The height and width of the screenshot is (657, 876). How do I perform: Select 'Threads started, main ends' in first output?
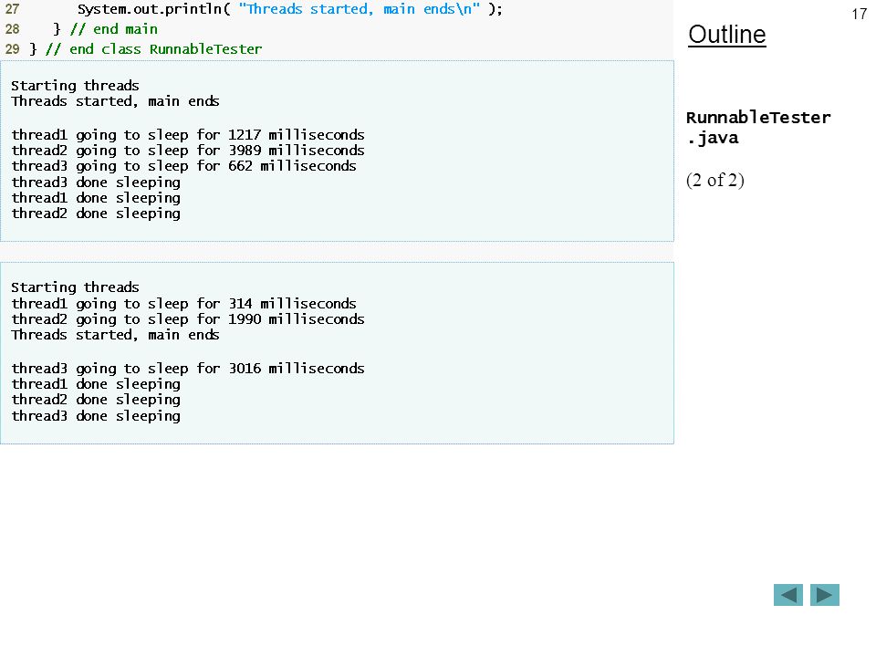coord(115,101)
